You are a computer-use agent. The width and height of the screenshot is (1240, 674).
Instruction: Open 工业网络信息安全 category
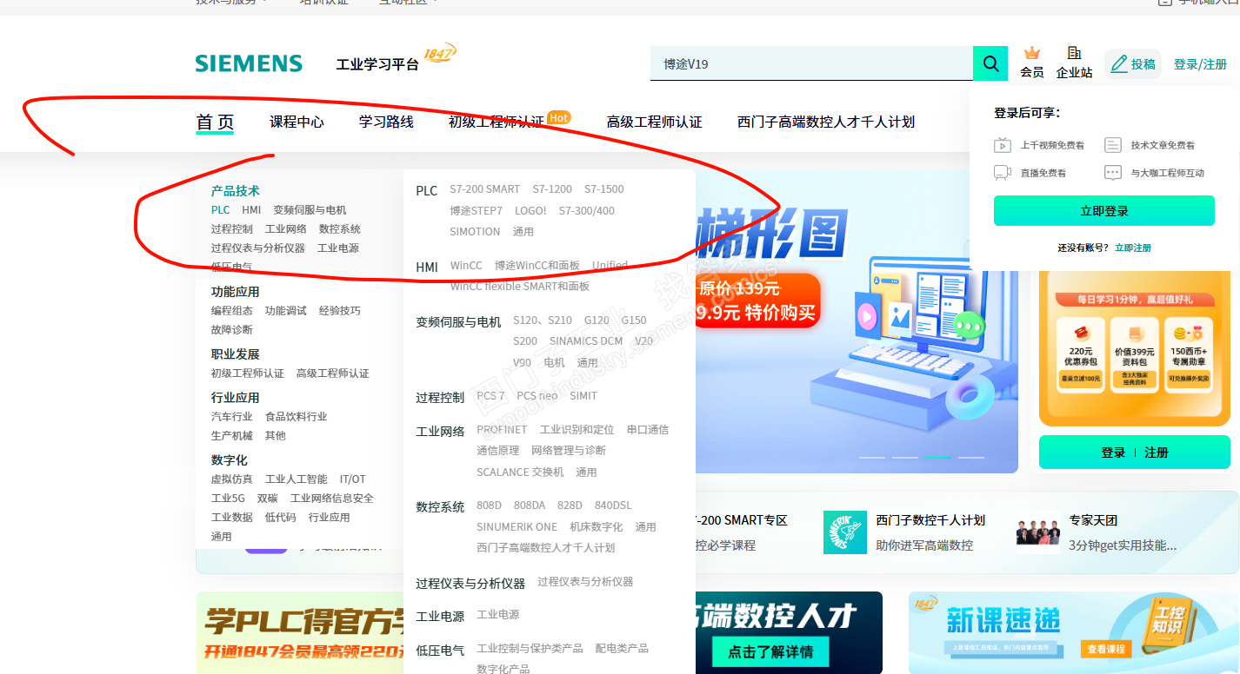[332, 499]
